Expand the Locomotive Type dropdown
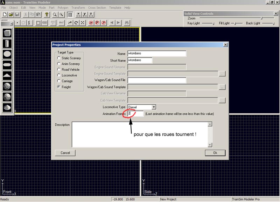The image size is (280, 202). click(x=154, y=107)
